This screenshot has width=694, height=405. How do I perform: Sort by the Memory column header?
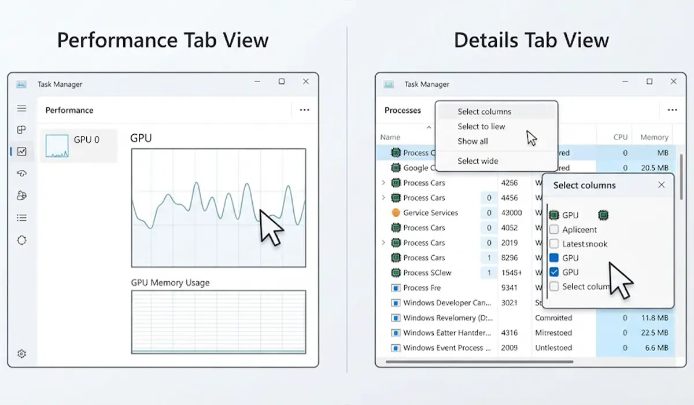654,137
